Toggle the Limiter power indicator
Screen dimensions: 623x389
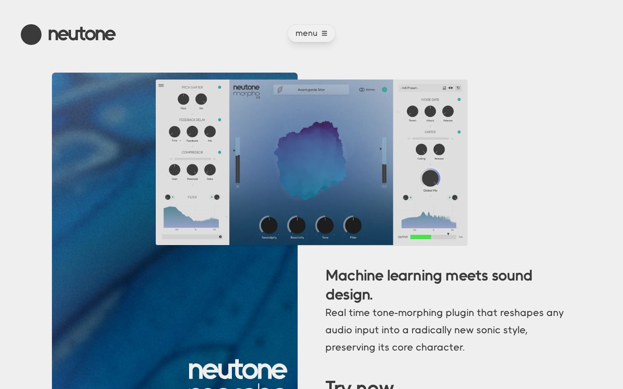point(459,132)
